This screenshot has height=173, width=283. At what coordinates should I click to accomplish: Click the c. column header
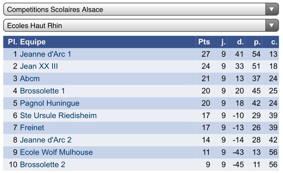point(274,42)
